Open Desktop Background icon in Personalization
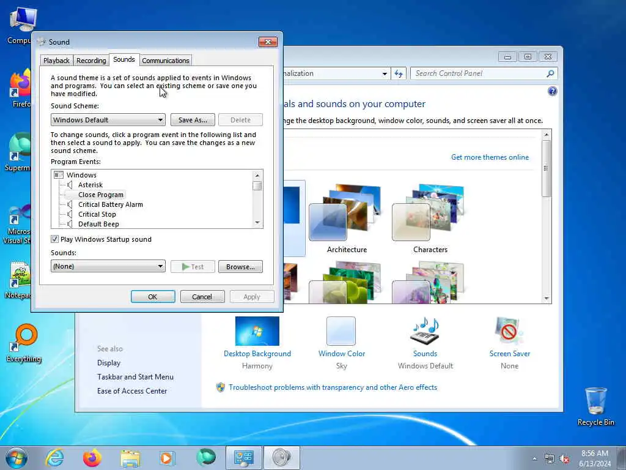626x470 pixels. click(257, 331)
